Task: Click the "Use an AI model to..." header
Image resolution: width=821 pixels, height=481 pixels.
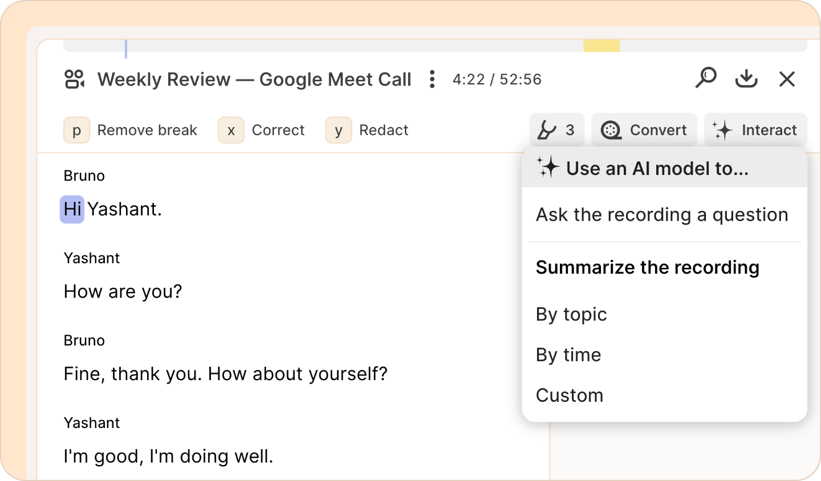Action: pos(665,168)
